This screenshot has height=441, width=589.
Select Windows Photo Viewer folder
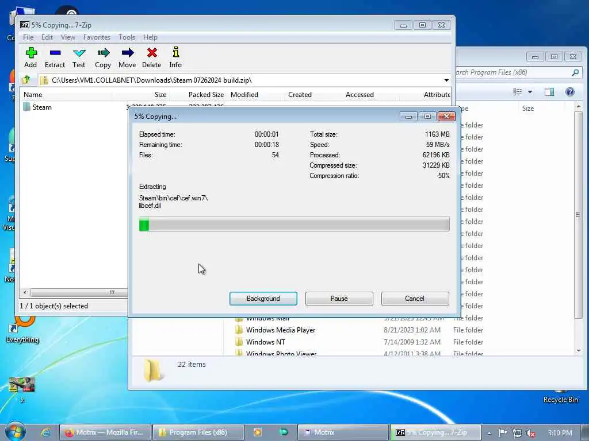point(281,353)
